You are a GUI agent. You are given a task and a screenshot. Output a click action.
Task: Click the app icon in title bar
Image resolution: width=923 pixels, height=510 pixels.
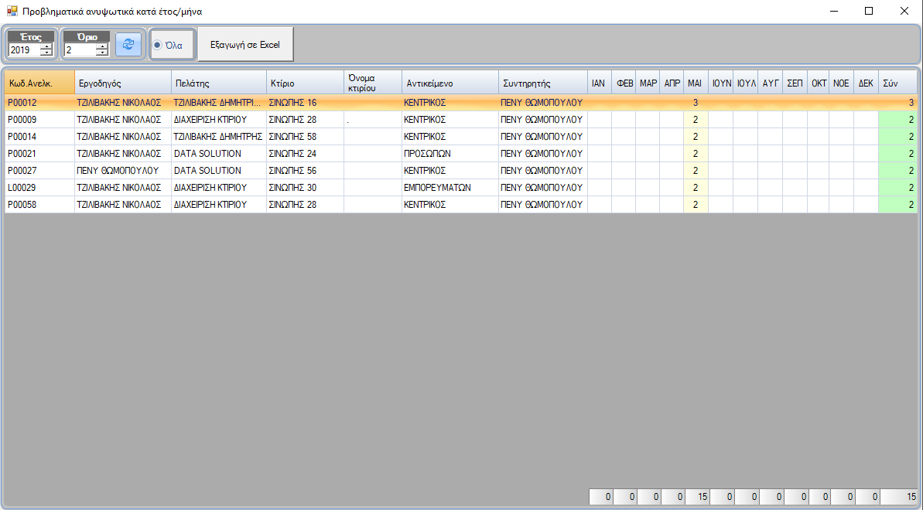pyautogui.click(x=12, y=12)
